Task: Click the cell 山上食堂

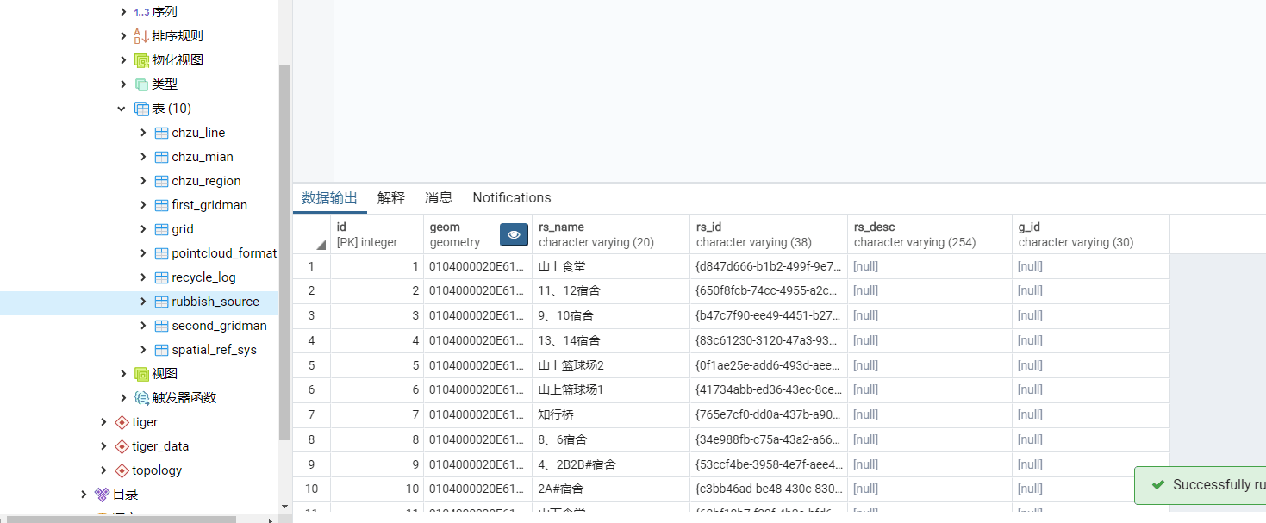Action: coord(611,266)
